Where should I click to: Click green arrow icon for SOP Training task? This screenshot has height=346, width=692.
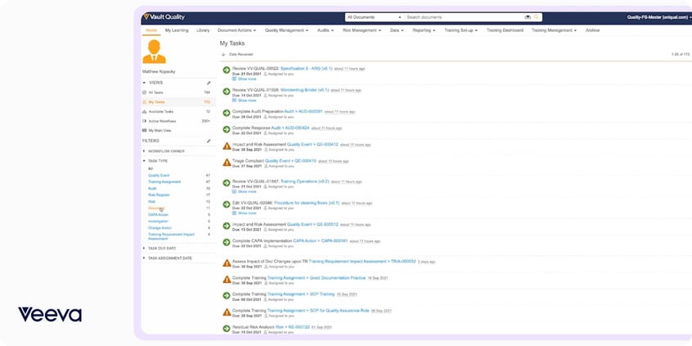(227, 295)
